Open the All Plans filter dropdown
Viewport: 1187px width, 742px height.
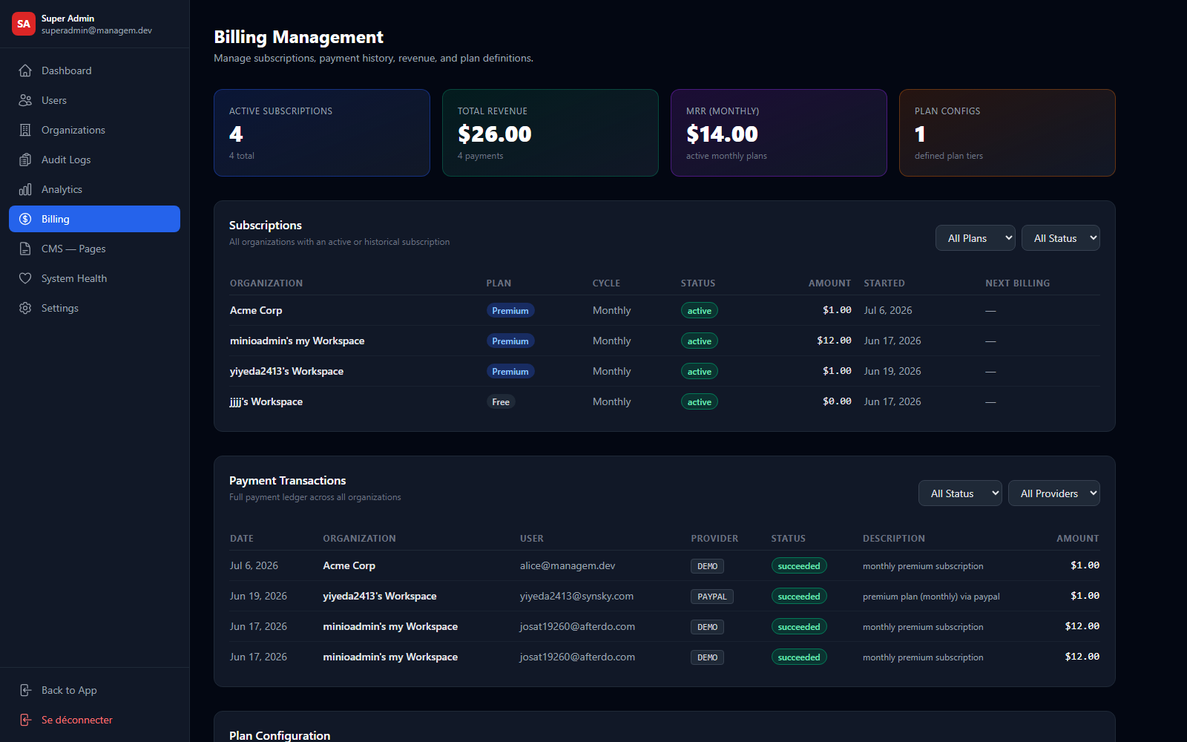[976, 238]
